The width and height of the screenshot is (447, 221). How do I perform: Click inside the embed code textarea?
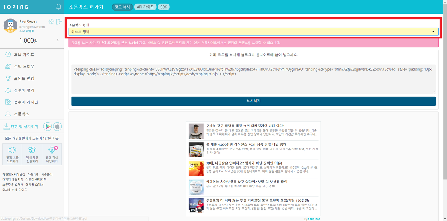click(253, 79)
